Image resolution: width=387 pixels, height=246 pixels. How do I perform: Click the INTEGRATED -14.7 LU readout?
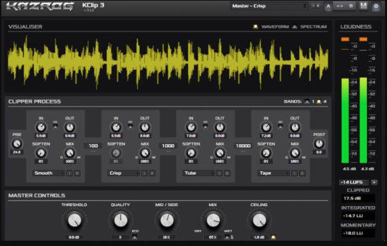358,215
